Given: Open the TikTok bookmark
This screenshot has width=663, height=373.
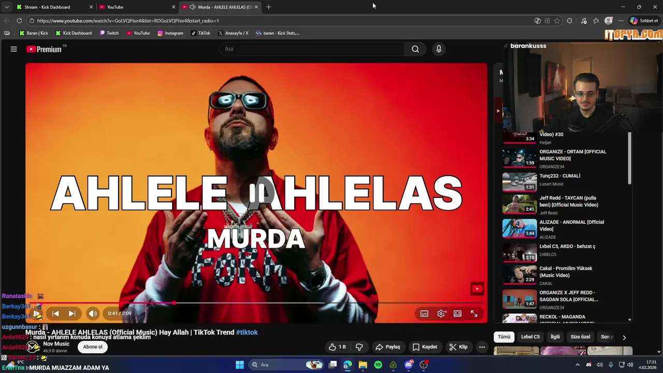Looking at the screenshot, I should pyautogui.click(x=200, y=33).
